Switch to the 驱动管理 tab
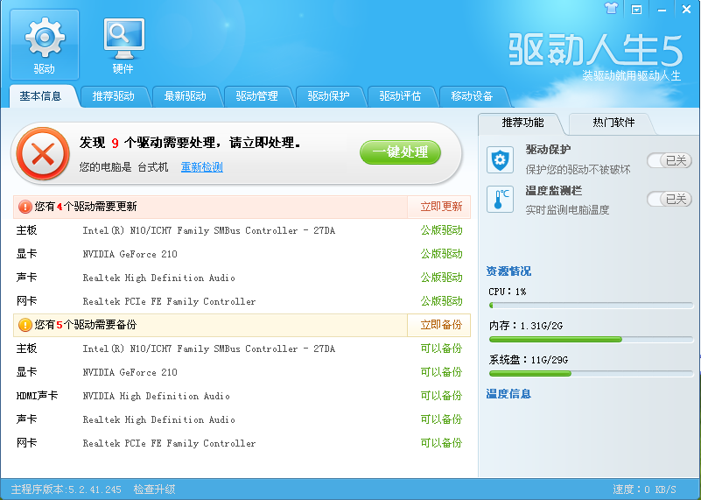This screenshot has width=701, height=500. pos(257,96)
